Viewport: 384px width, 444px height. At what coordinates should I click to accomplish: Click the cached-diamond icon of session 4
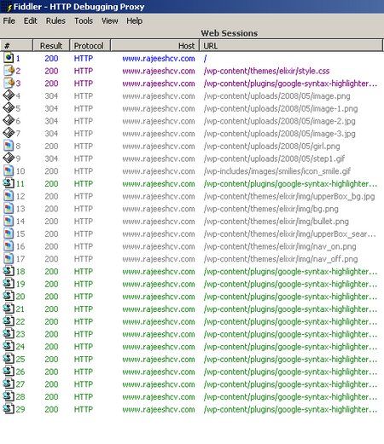click(x=9, y=95)
